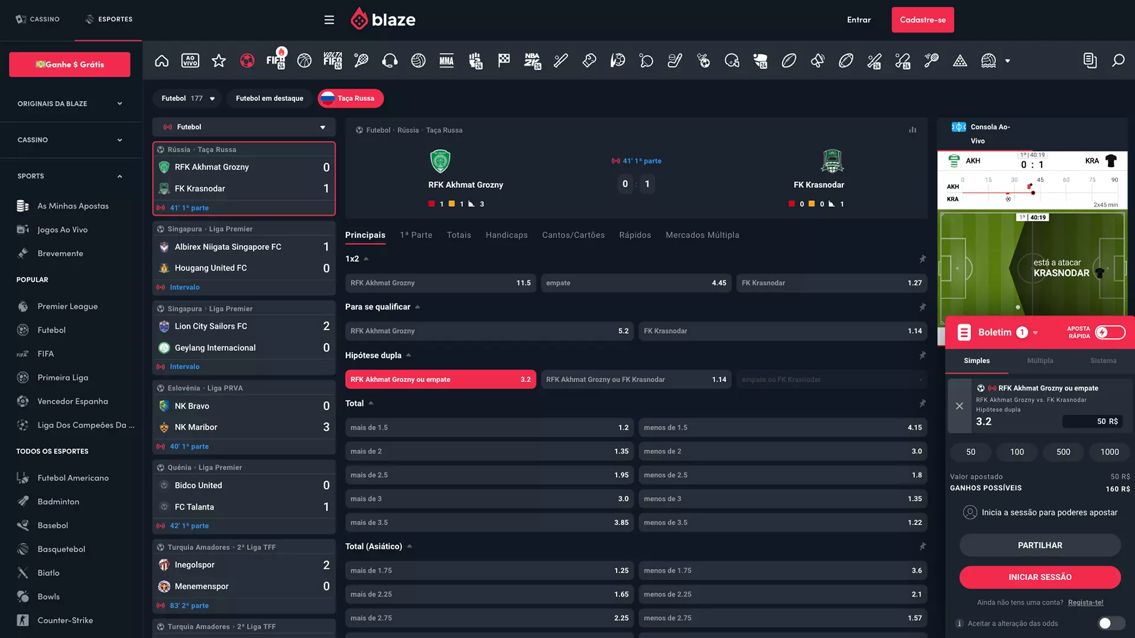Viewport: 1135px width, 638px height.
Task: Open the sportsbook home icon
Action: pos(161,60)
